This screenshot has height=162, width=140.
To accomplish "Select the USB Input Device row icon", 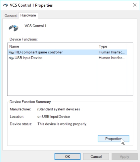I will (x=11, y=58).
